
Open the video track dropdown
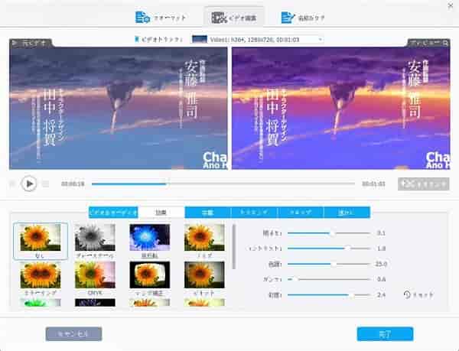[257, 39]
